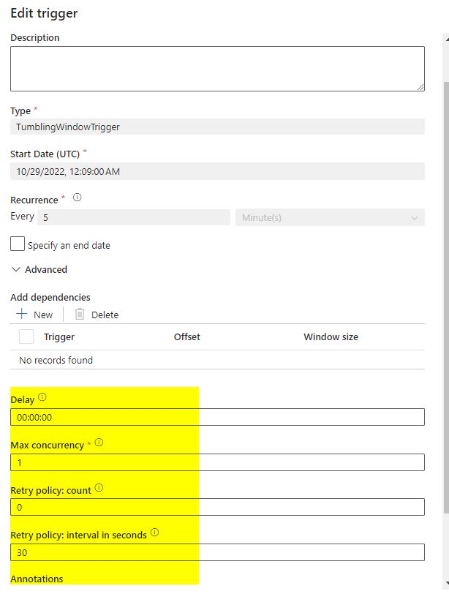The height and width of the screenshot is (594, 449).
Task: Click the Max concurrency input field
Action: 217,462
